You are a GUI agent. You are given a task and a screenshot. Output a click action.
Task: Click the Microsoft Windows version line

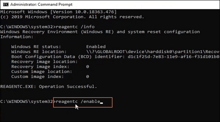coord(58,12)
